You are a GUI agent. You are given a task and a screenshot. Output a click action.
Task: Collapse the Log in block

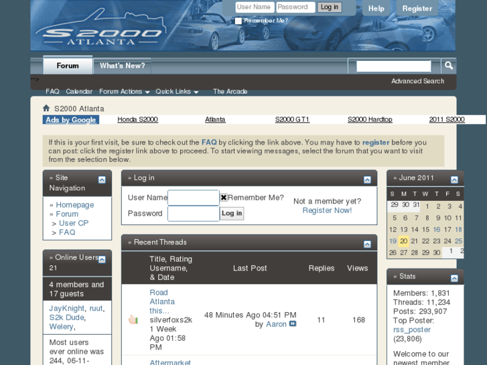pyautogui.click(x=367, y=179)
